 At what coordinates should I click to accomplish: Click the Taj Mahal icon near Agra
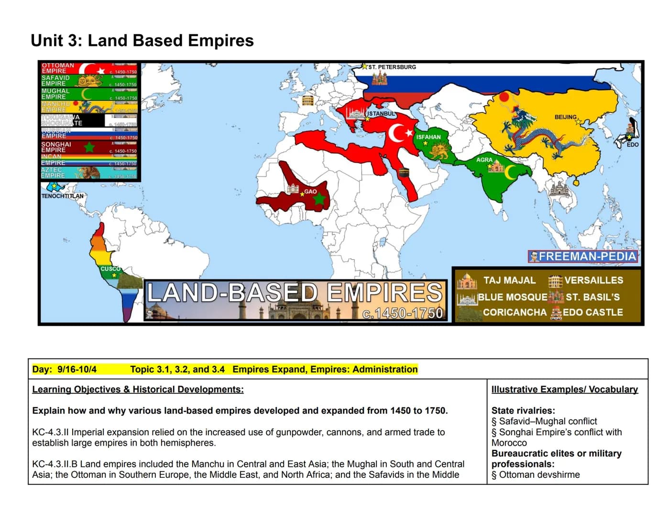click(496, 167)
